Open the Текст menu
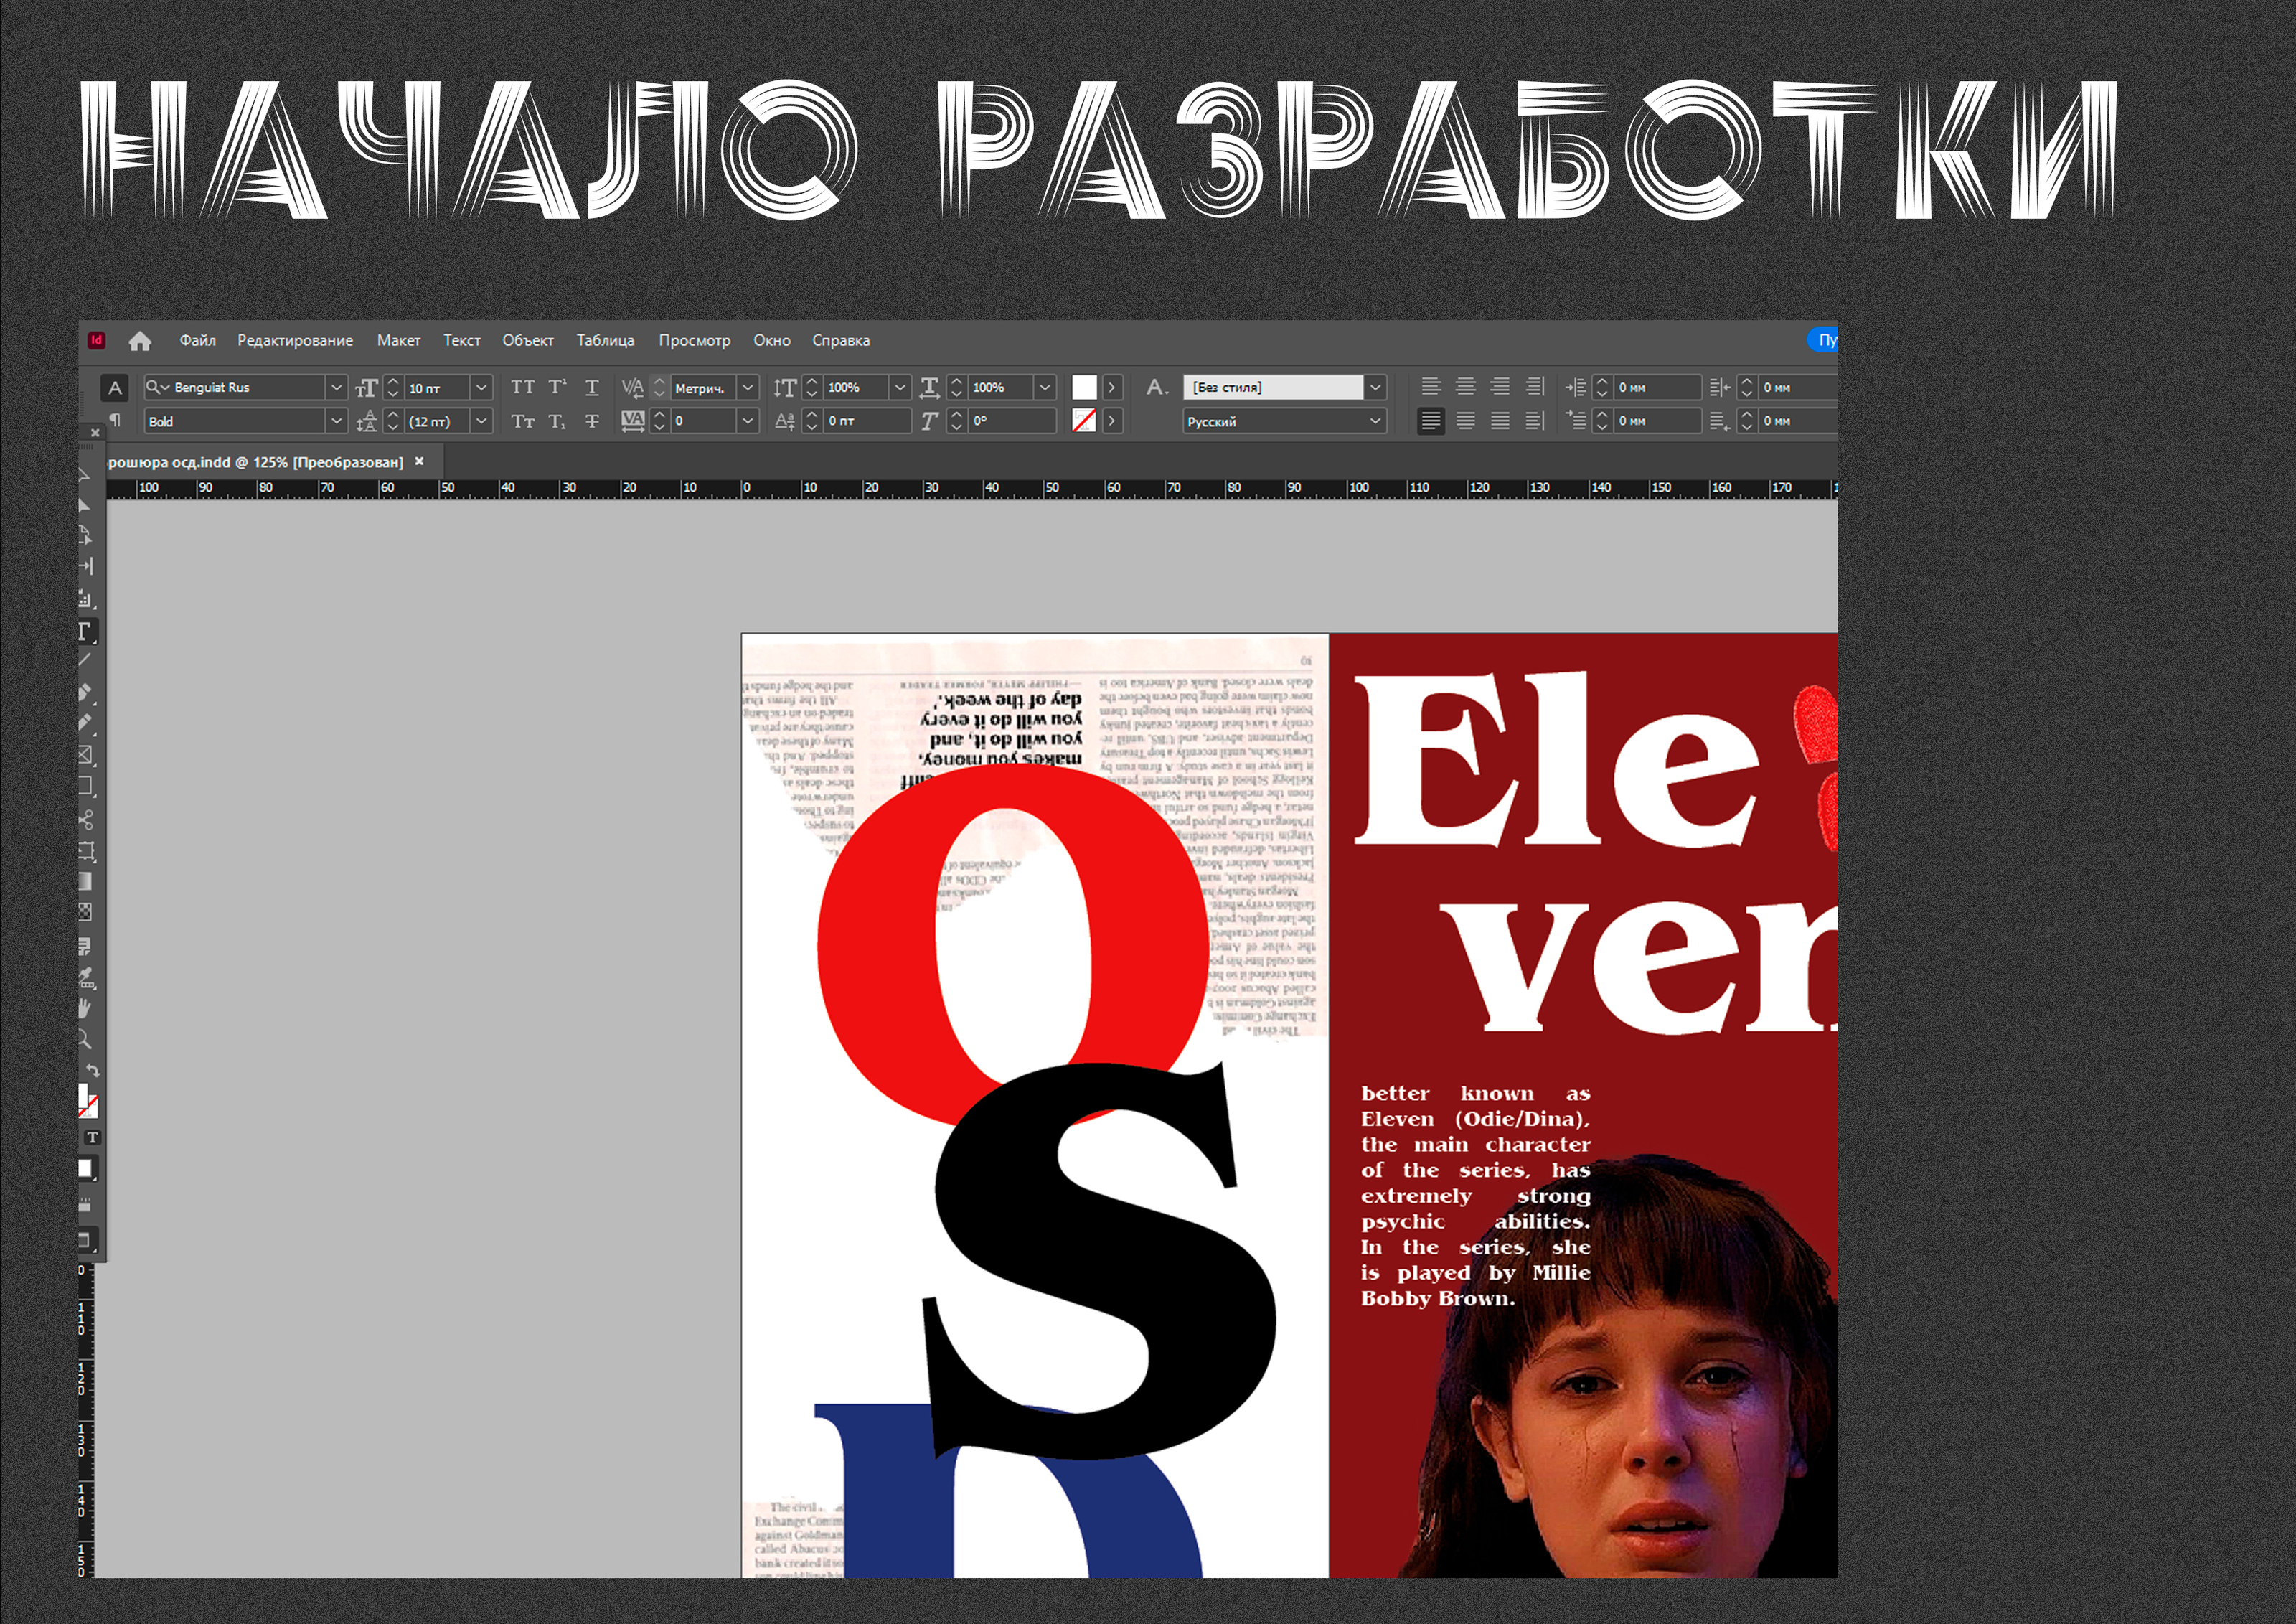2296x1624 pixels. pyautogui.click(x=461, y=341)
